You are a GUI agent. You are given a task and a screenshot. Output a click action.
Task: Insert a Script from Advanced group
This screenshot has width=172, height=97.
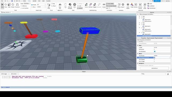[x=150, y=4]
